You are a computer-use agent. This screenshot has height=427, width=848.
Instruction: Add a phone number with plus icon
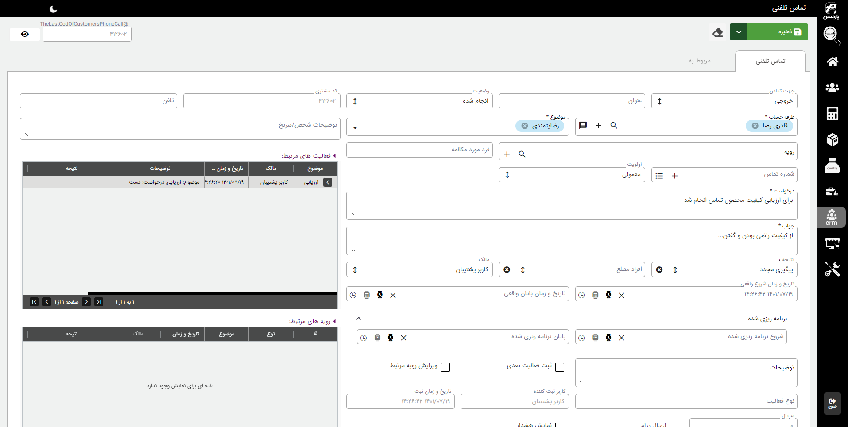point(675,176)
